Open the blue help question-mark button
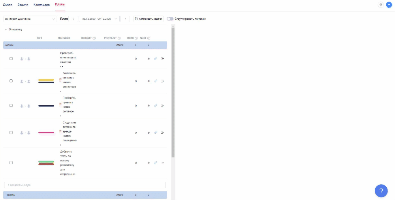 381,191
